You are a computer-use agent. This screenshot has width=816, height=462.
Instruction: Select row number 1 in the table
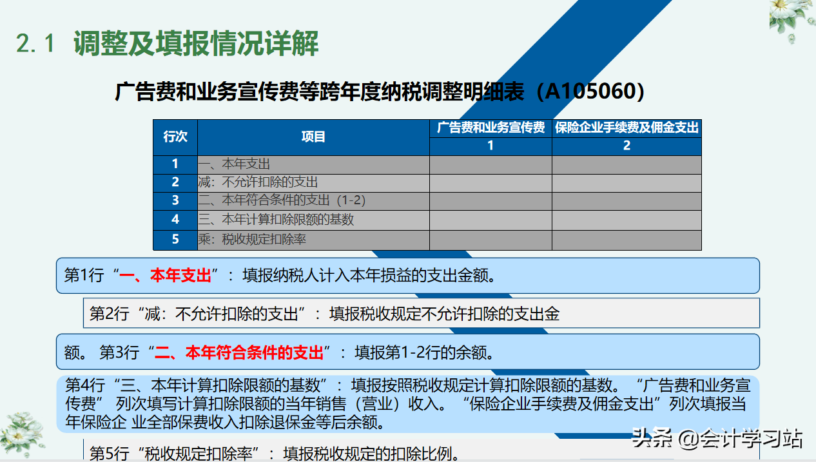[175, 164]
